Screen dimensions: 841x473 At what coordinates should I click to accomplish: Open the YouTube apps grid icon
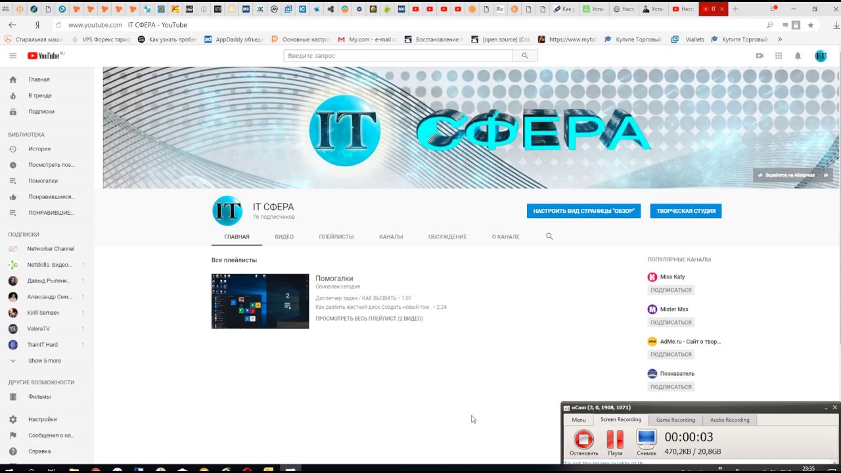click(x=779, y=56)
